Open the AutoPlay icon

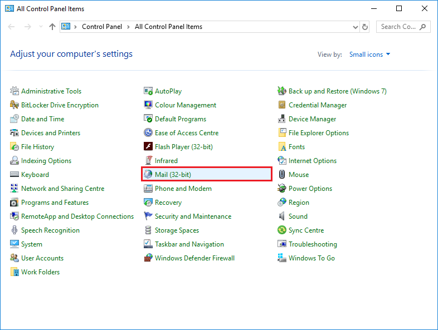coord(148,91)
